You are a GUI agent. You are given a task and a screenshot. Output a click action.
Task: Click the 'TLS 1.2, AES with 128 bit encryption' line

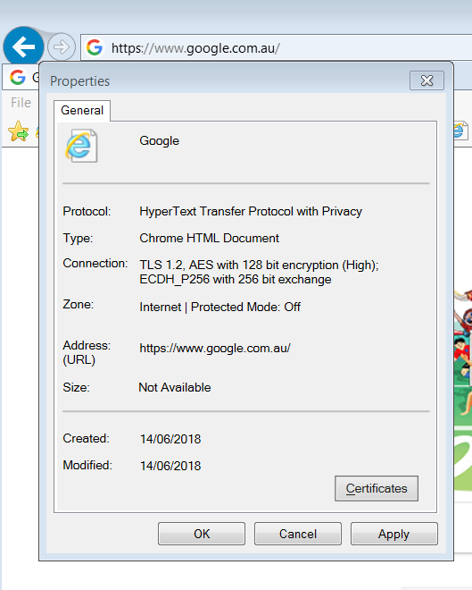pyautogui.click(x=259, y=265)
